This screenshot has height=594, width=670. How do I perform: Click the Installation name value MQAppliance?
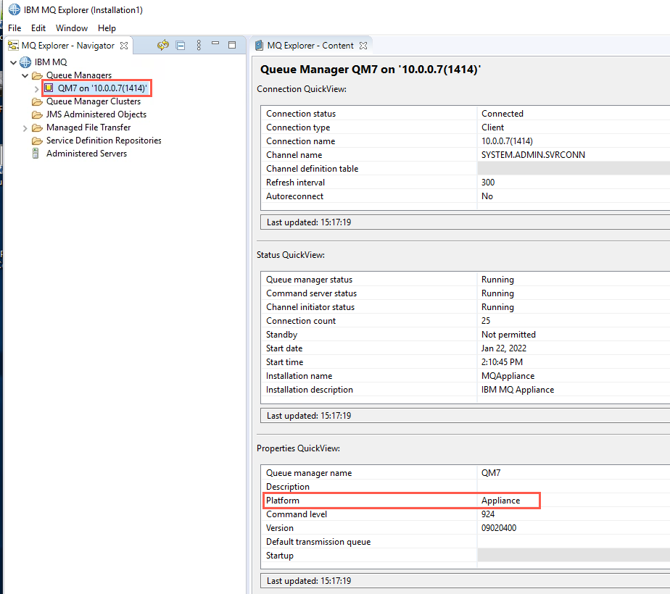pyautogui.click(x=508, y=376)
